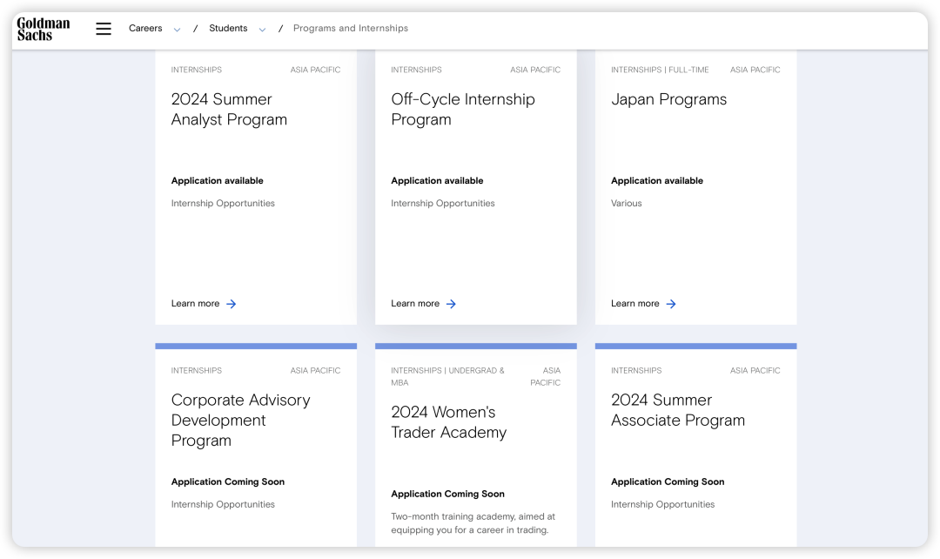Click INTERNSHIPS | FULL-TIME tag

point(660,70)
